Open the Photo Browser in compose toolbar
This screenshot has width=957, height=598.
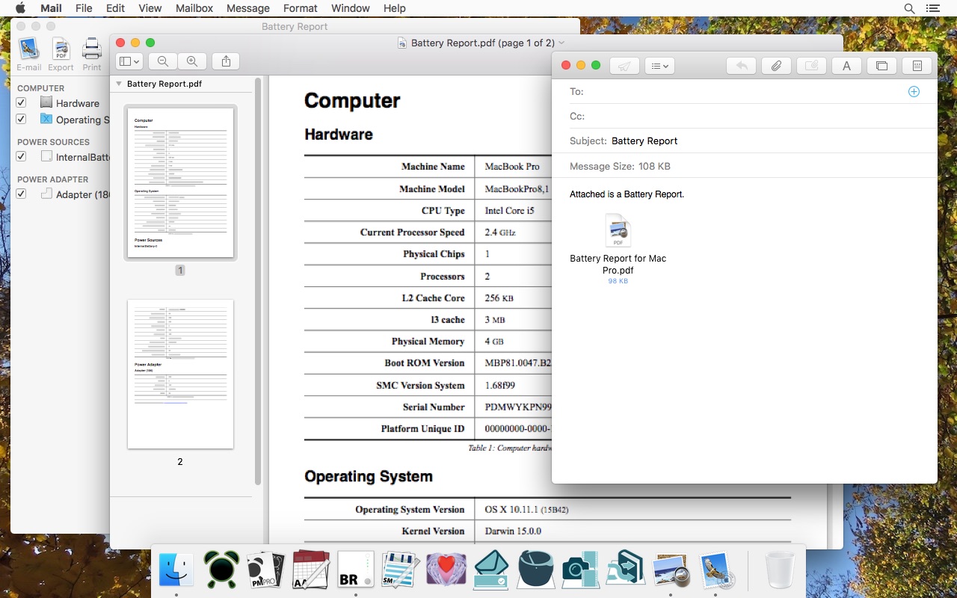tap(881, 66)
